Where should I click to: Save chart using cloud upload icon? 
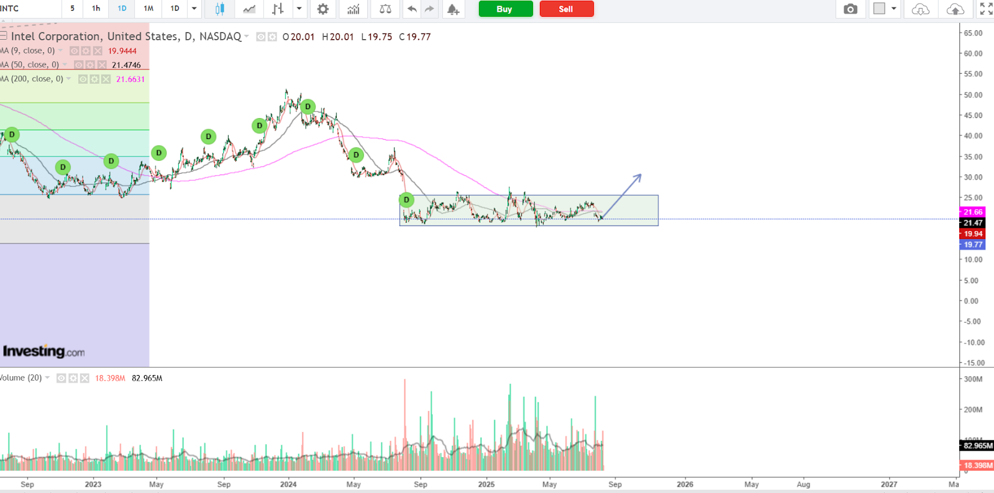pos(955,9)
